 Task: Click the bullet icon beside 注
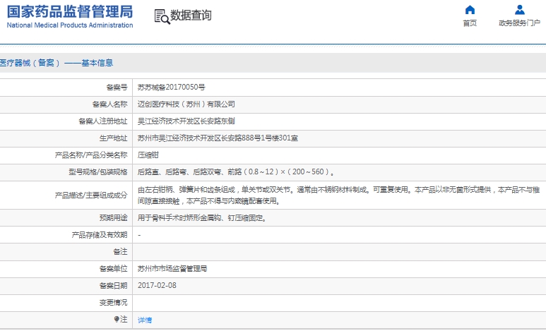[117, 319]
